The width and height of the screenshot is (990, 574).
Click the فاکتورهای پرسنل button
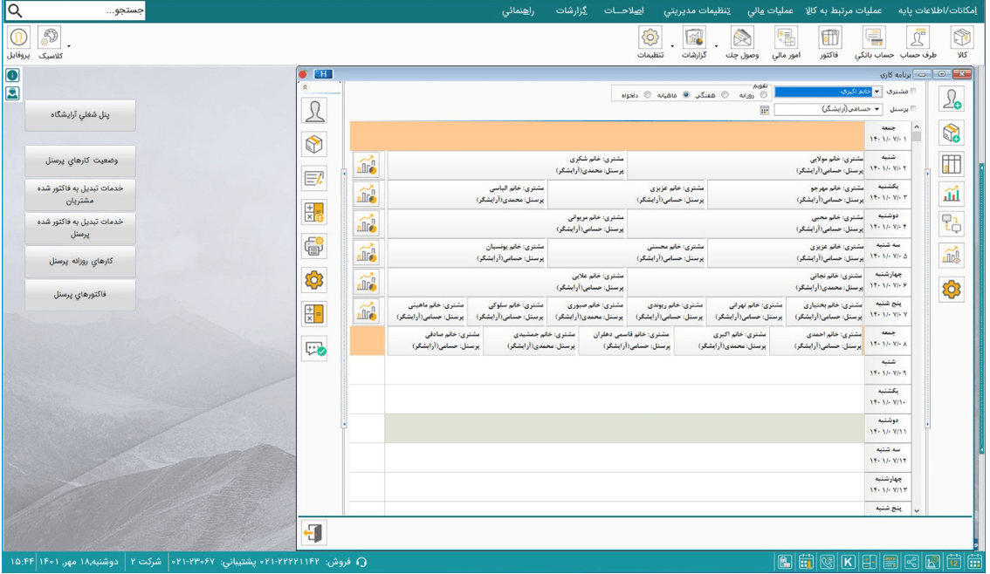click(x=80, y=295)
